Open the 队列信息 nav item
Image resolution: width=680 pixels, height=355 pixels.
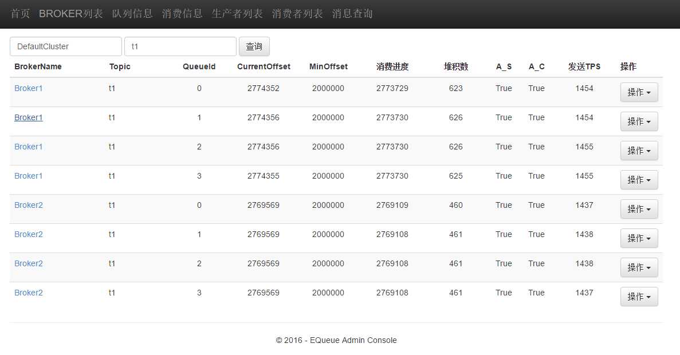(x=132, y=14)
